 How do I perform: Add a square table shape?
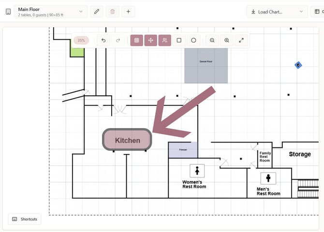click(179, 41)
